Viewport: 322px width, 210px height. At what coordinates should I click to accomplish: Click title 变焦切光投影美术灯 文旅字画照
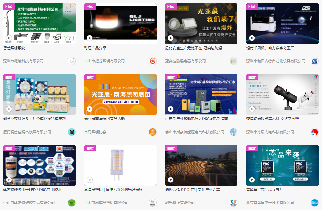pos(273,119)
